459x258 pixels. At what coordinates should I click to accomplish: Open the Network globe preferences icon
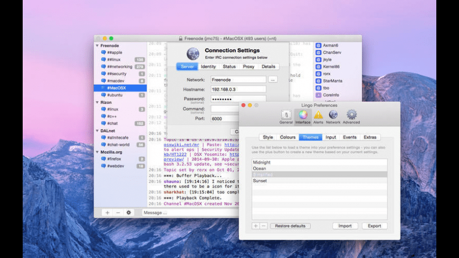point(333,115)
